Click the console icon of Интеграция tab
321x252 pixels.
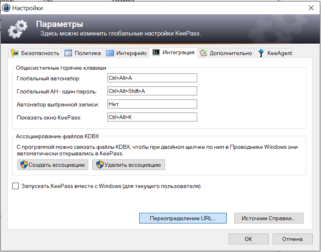[156, 52]
